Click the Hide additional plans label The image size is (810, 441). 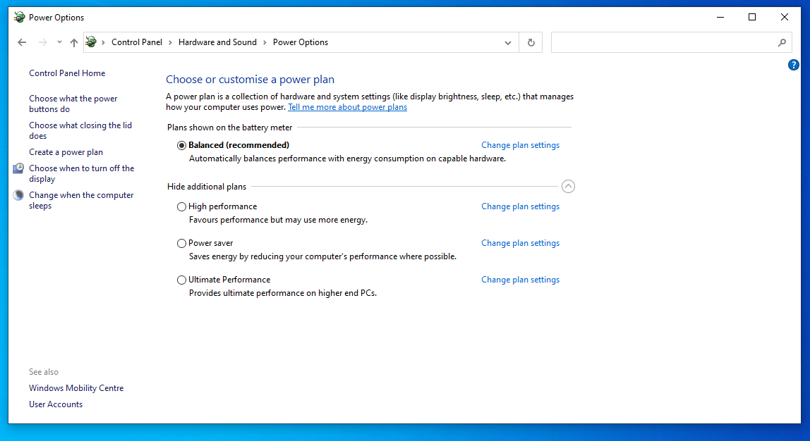click(x=207, y=187)
